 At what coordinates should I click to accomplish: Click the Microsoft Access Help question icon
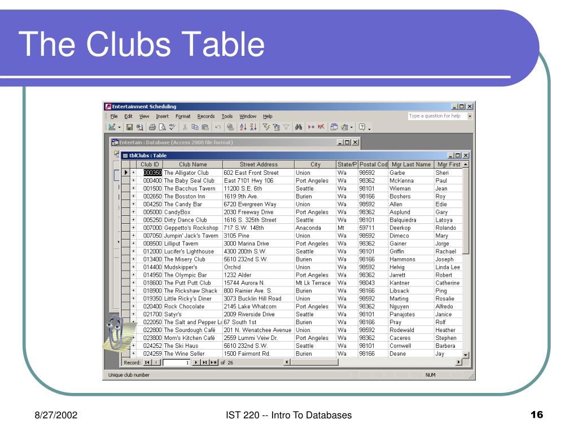pyautogui.click(x=362, y=127)
